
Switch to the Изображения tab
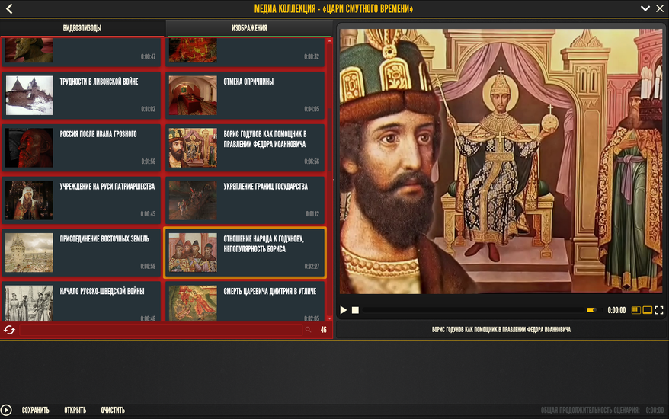coord(249,28)
